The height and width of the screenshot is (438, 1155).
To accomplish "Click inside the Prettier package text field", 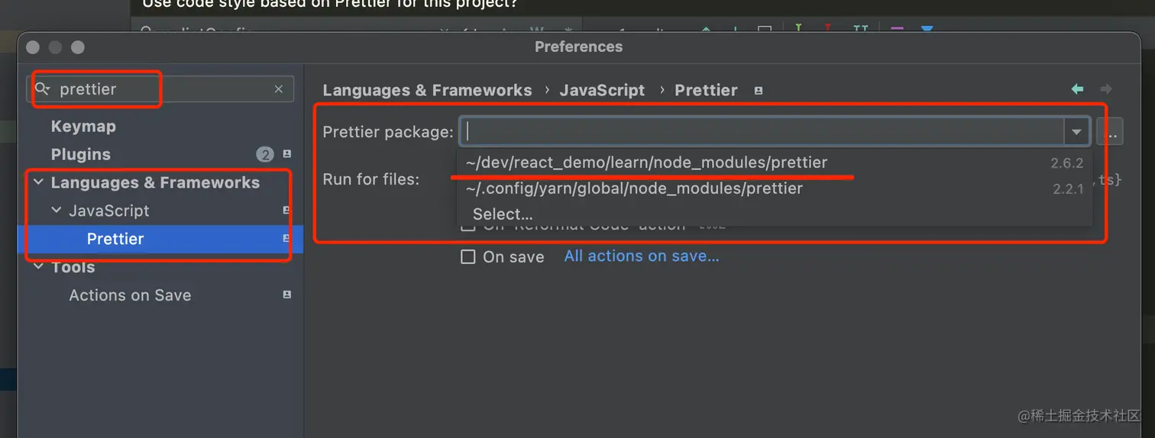I will [764, 132].
